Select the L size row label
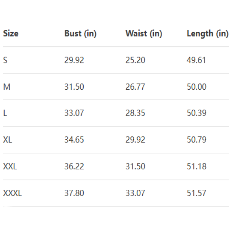Viewport: 229px width, 229px height. point(5,113)
